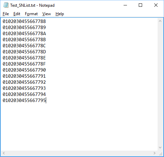
Task: Open the File menu
Action: [x=6, y=14]
